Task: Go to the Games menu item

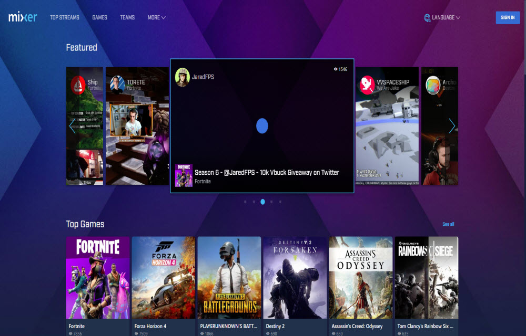Action: tap(99, 17)
